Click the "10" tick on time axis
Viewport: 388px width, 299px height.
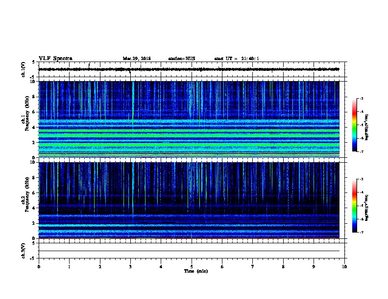[x=344, y=267]
